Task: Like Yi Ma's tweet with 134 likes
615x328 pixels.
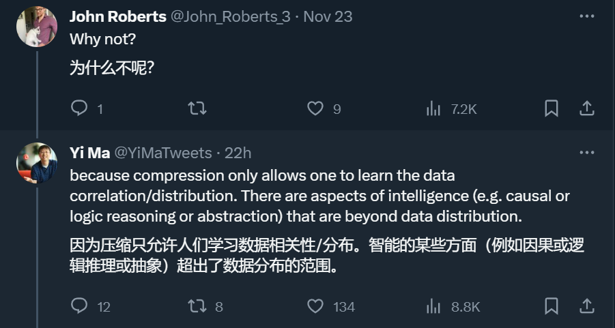Action: pos(330,306)
